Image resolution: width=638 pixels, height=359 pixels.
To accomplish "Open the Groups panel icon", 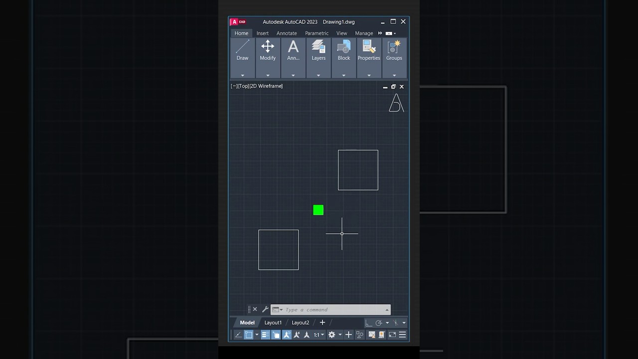I will pos(394,47).
